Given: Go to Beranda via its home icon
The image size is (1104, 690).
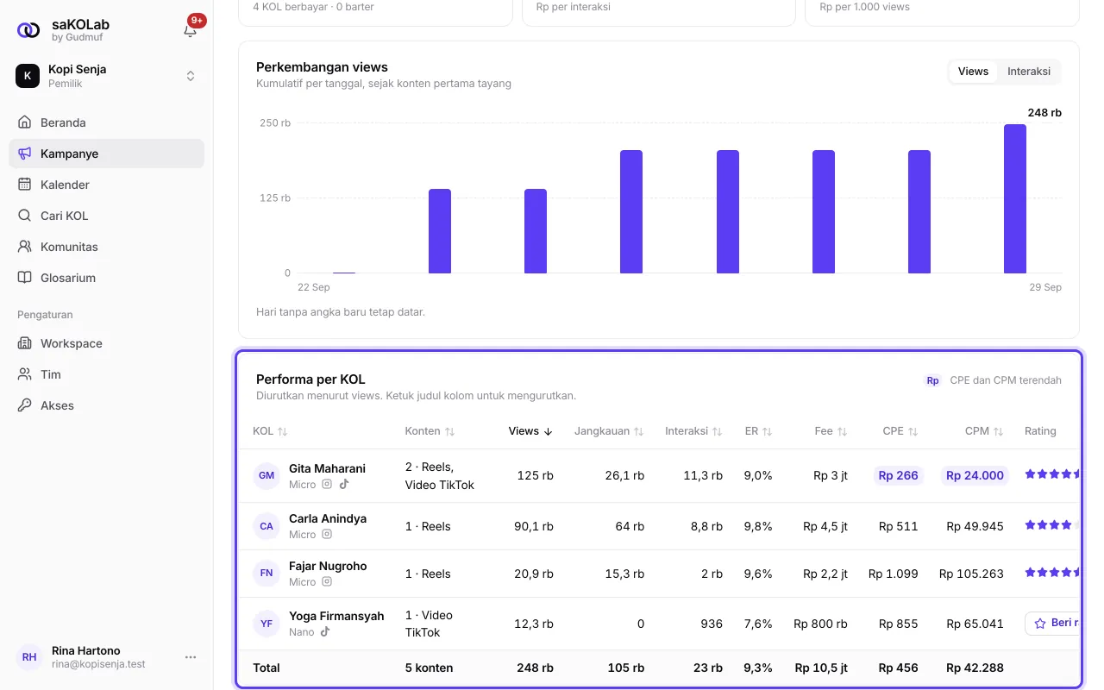Looking at the screenshot, I should 24,122.
